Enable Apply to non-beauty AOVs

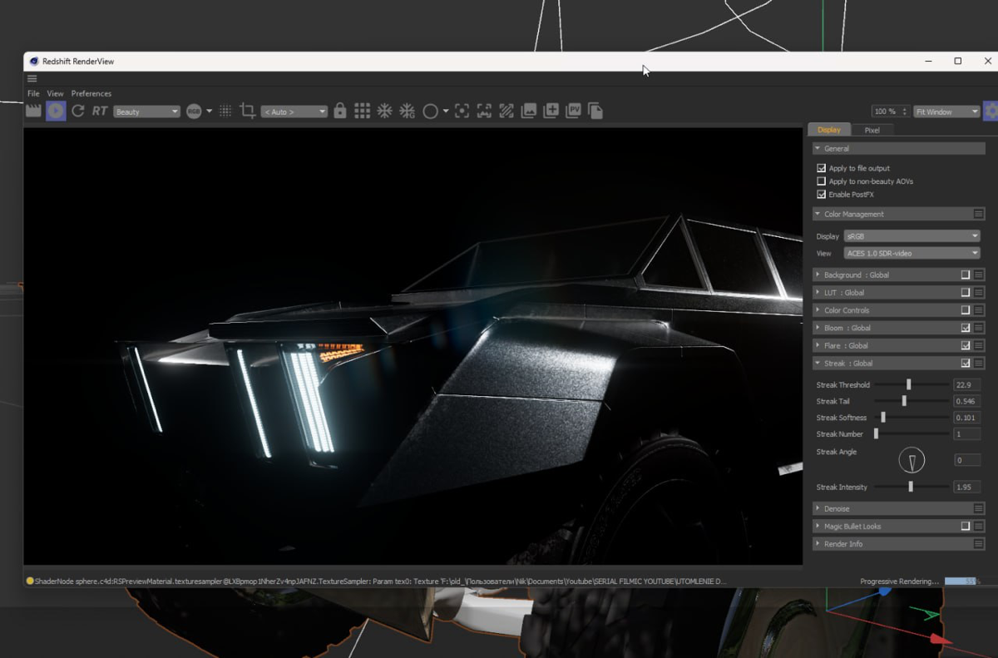(822, 181)
